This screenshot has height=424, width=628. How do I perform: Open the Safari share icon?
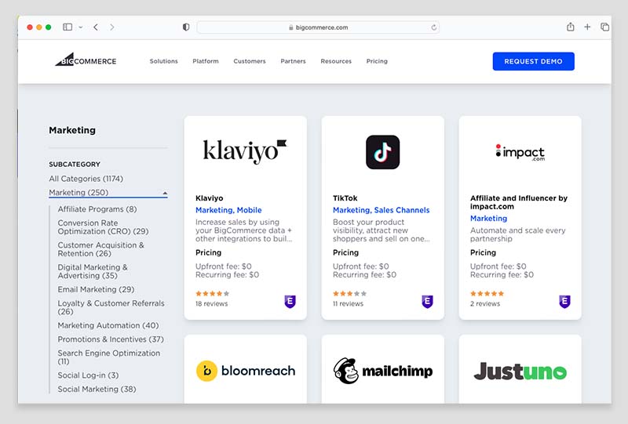(571, 27)
